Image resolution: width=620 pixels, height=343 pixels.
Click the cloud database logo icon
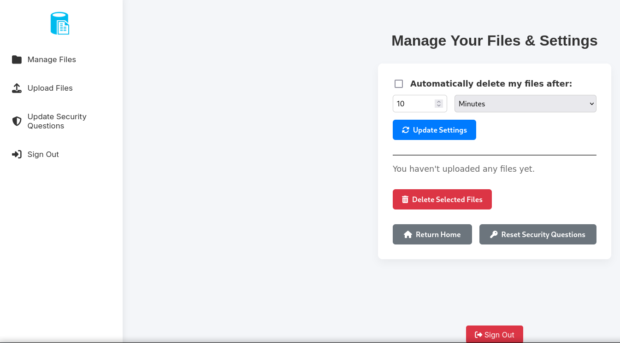59,23
